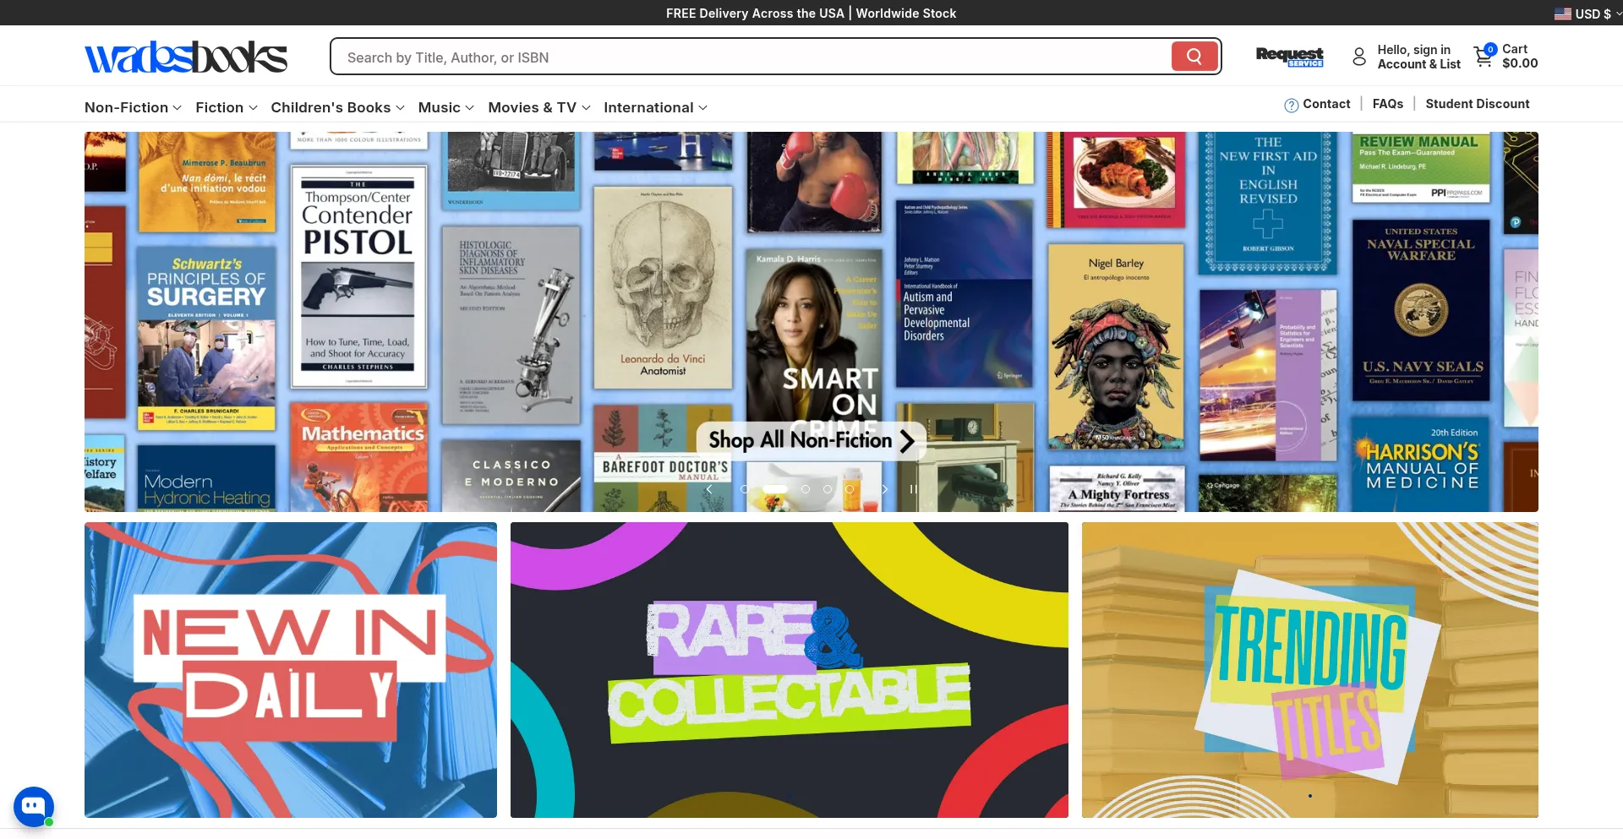Click the Contact question mark icon
This screenshot has width=1623, height=839.
(x=1291, y=105)
